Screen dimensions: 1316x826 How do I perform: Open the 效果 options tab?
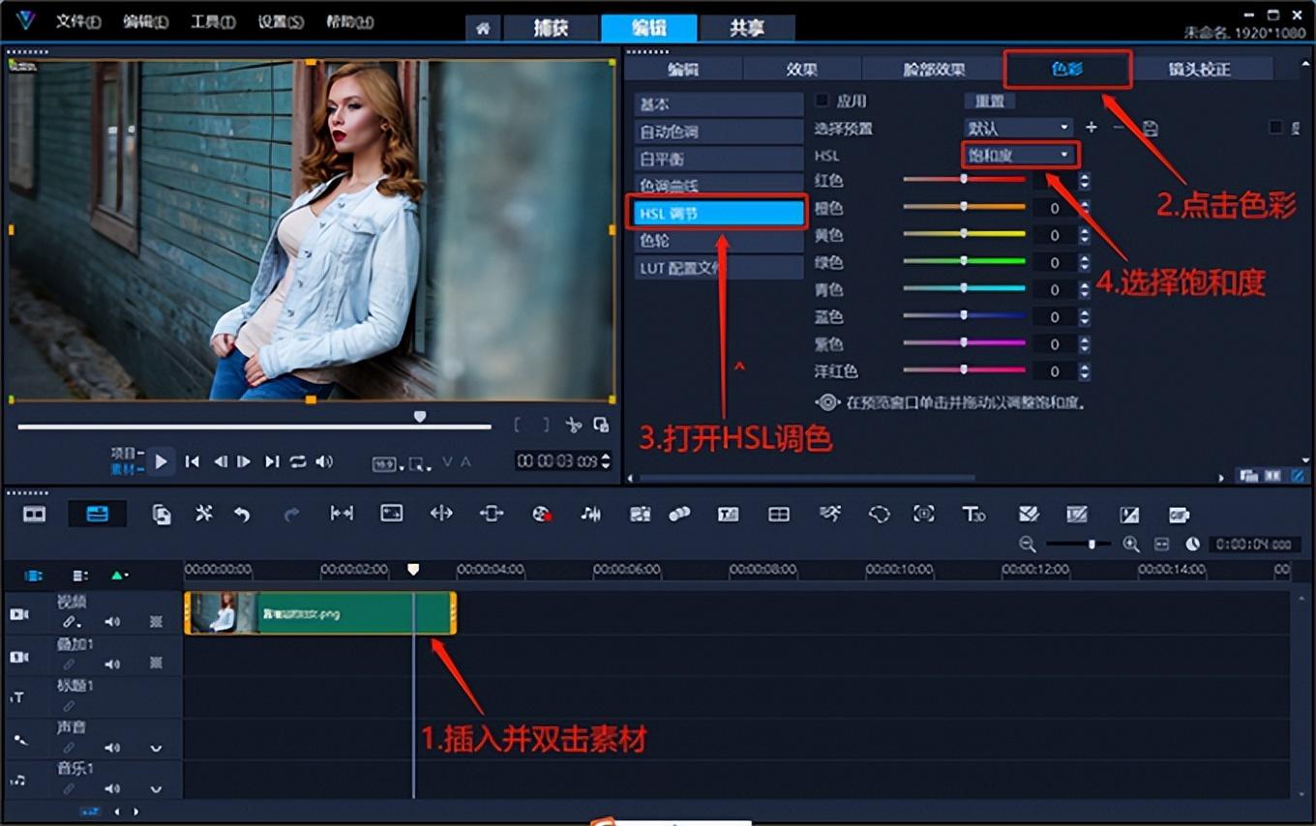click(x=802, y=69)
